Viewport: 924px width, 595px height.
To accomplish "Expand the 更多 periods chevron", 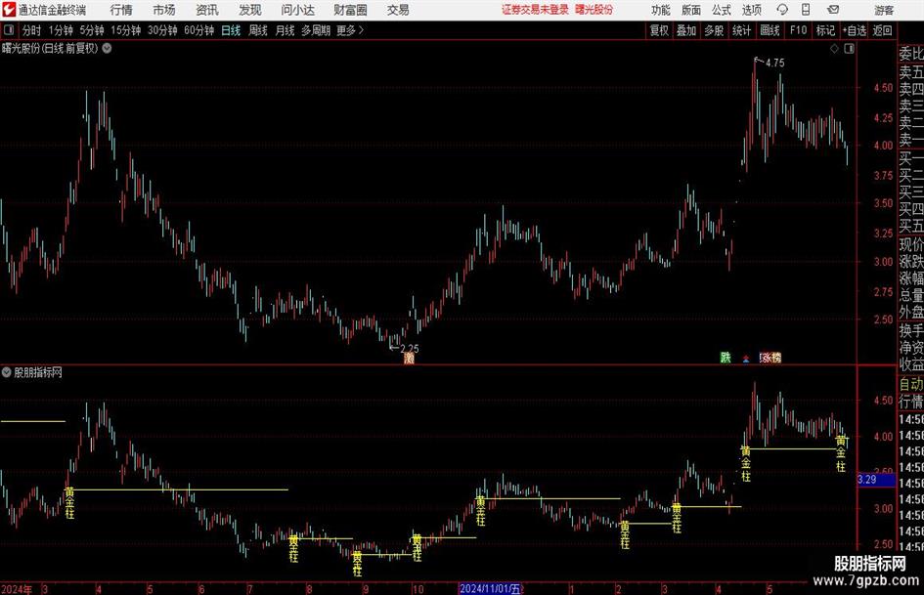I will (361, 30).
